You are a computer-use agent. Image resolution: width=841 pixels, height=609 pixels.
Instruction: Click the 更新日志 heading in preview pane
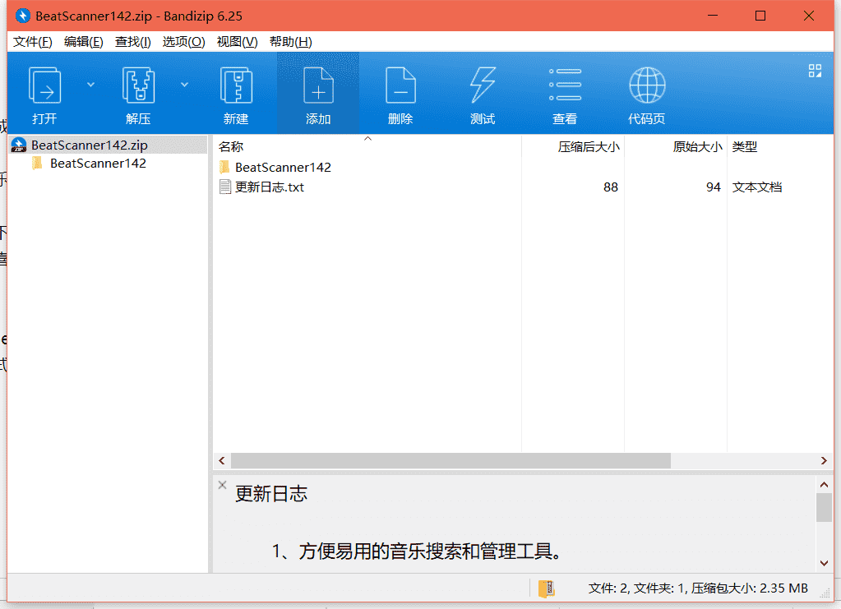click(270, 494)
